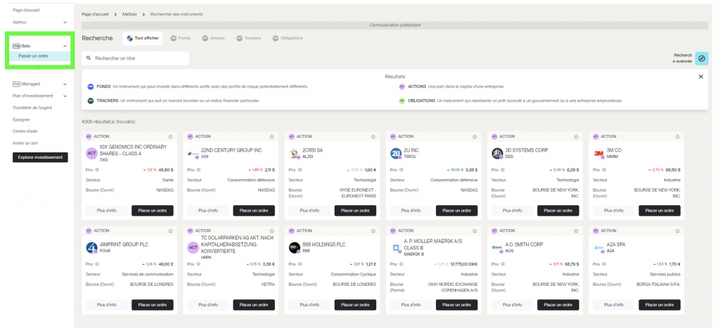The width and height of the screenshot is (720, 333).
Task: Click the 3M CO company logo
Action: pos(599,154)
